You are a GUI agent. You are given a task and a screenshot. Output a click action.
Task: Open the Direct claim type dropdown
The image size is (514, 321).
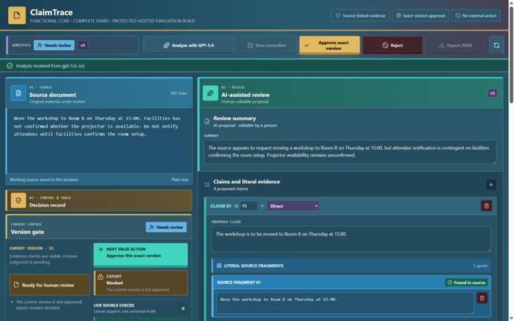pos(293,206)
